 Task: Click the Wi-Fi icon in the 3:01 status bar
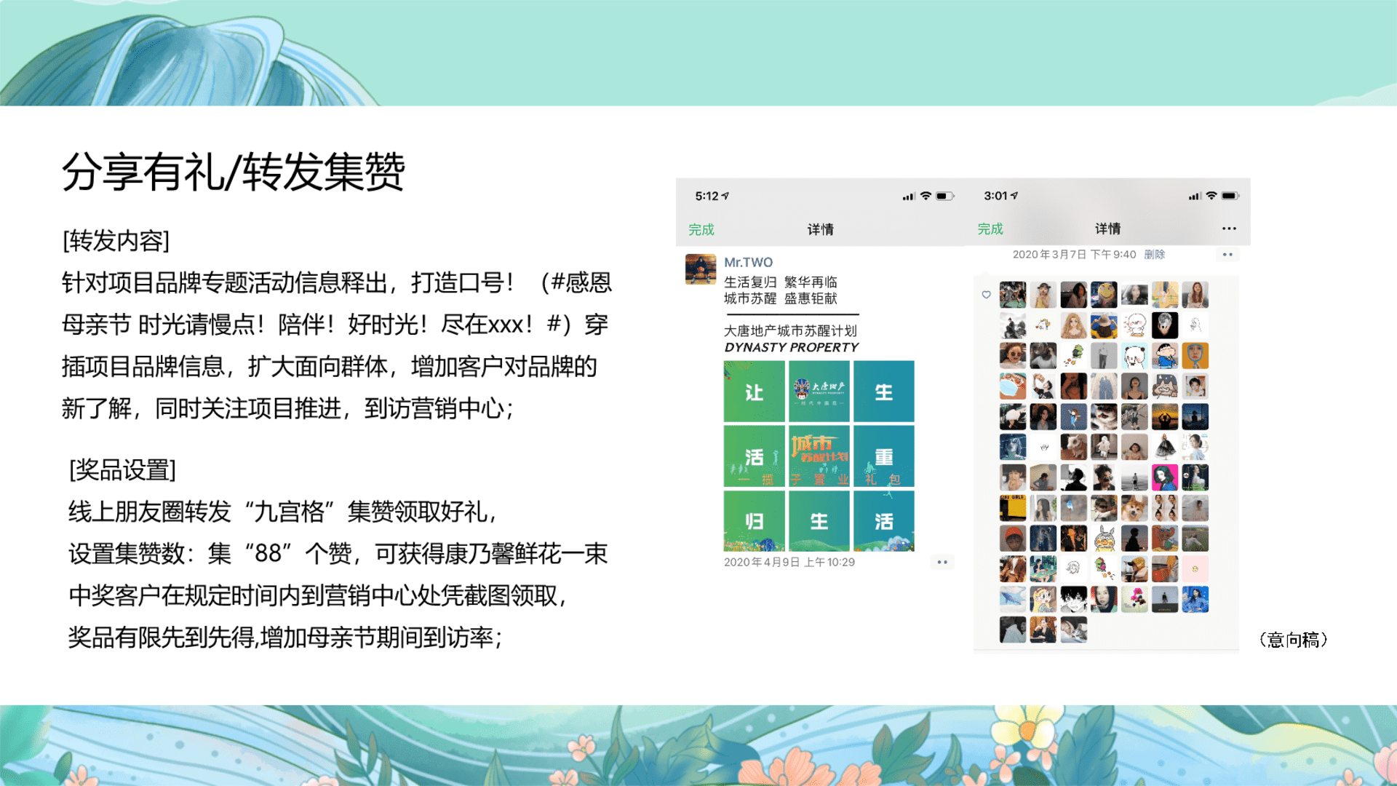tap(1211, 196)
